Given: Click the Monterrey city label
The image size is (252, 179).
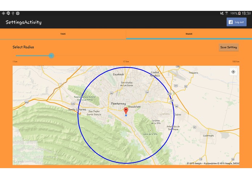Looking at the screenshot, I should [x=118, y=104].
